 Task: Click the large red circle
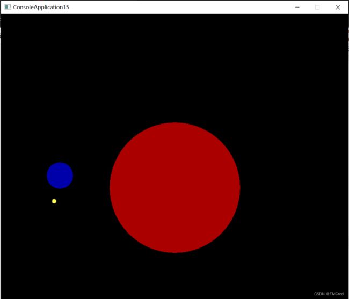click(175, 187)
